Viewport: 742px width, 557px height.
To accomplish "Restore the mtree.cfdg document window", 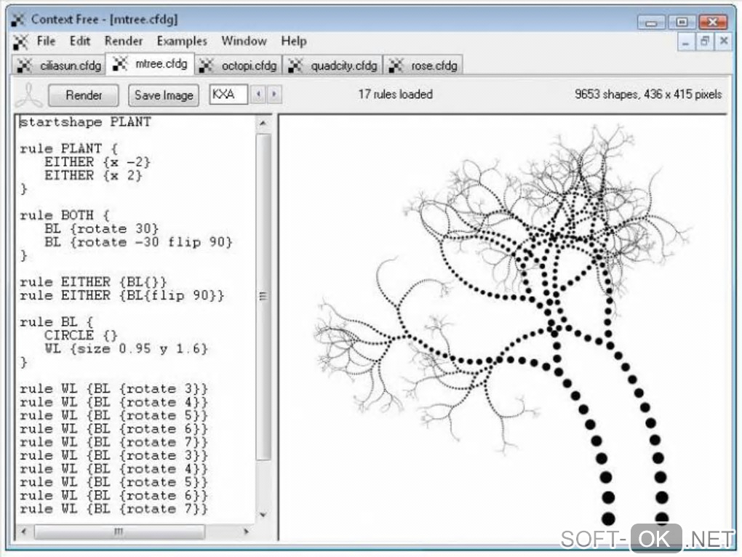I will [705, 42].
